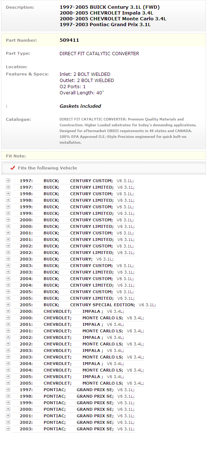Click arrow icon next to 2005 Century Special Edition
207x459 pixels.
[8, 304]
